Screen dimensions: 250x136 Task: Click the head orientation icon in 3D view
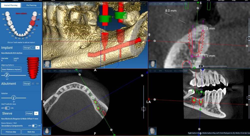pos(47,64)
